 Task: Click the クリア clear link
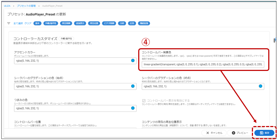click(x=28, y=23)
